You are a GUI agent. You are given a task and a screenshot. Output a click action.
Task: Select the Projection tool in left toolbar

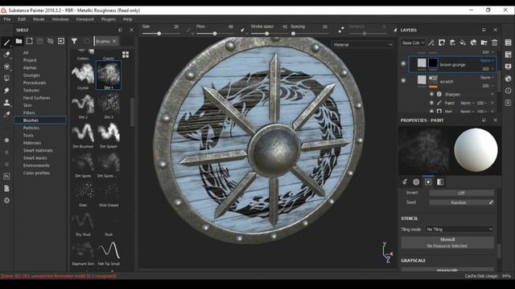(x=6, y=67)
